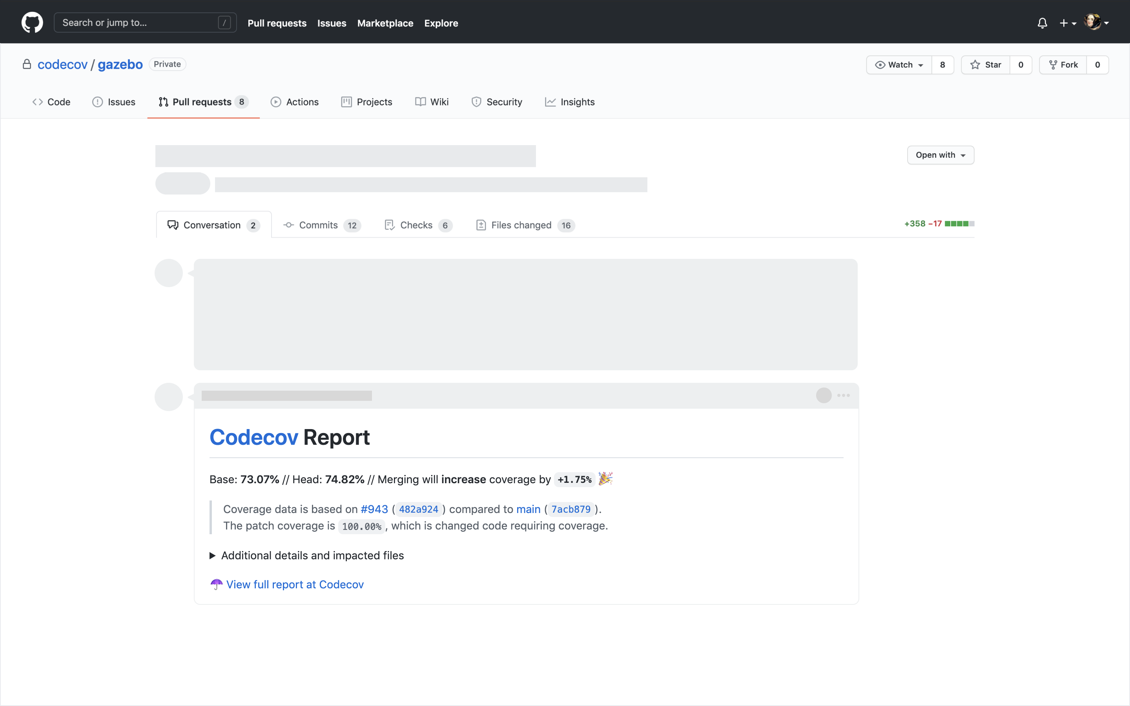Screen dimensions: 1130x706
Task: Click the green diffstat bar blocks
Action: pos(959,224)
